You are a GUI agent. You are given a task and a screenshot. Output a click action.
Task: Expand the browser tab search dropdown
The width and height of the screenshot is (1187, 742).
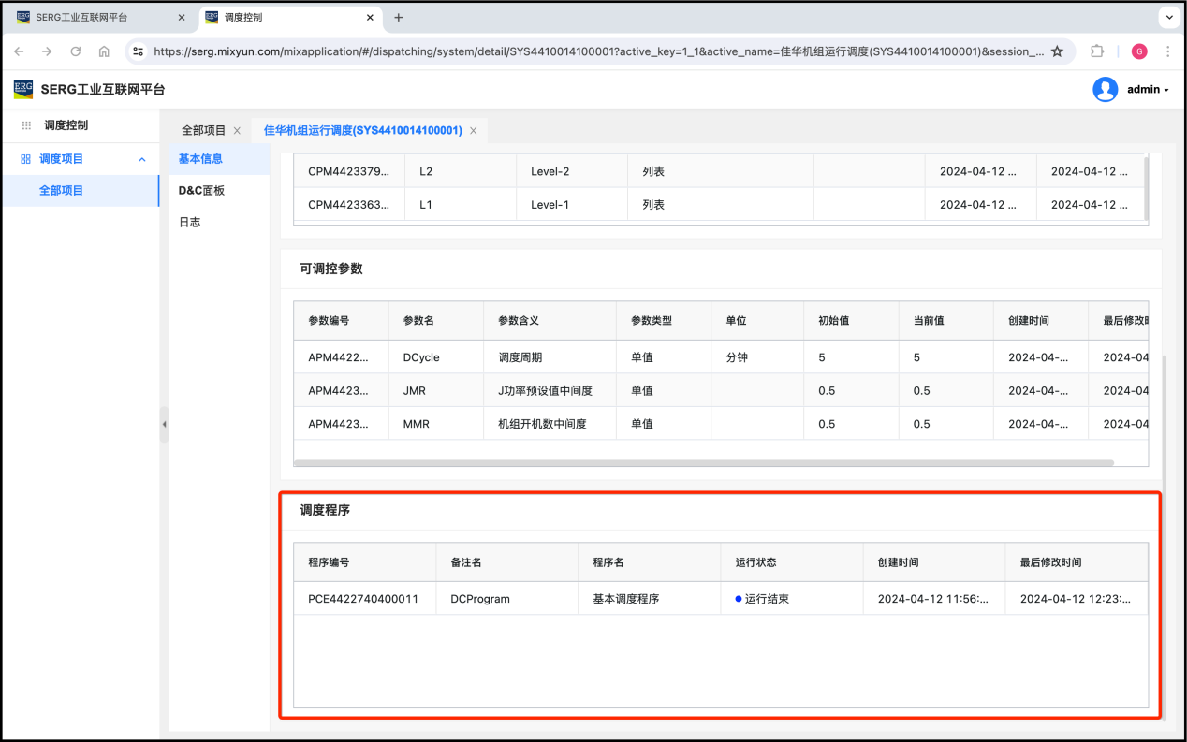click(x=1169, y=18)
